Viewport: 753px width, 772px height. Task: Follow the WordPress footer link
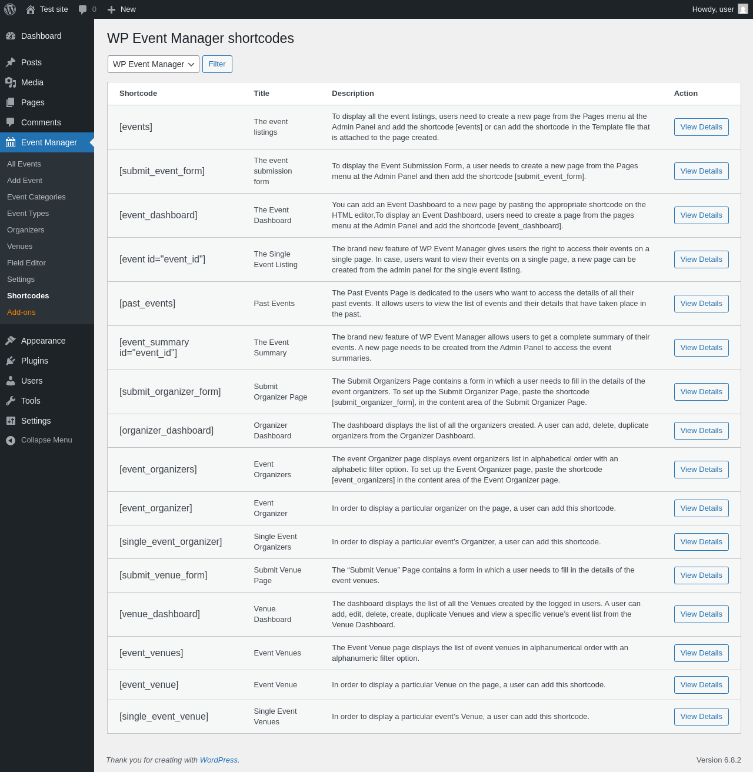[x=219, y=760]
